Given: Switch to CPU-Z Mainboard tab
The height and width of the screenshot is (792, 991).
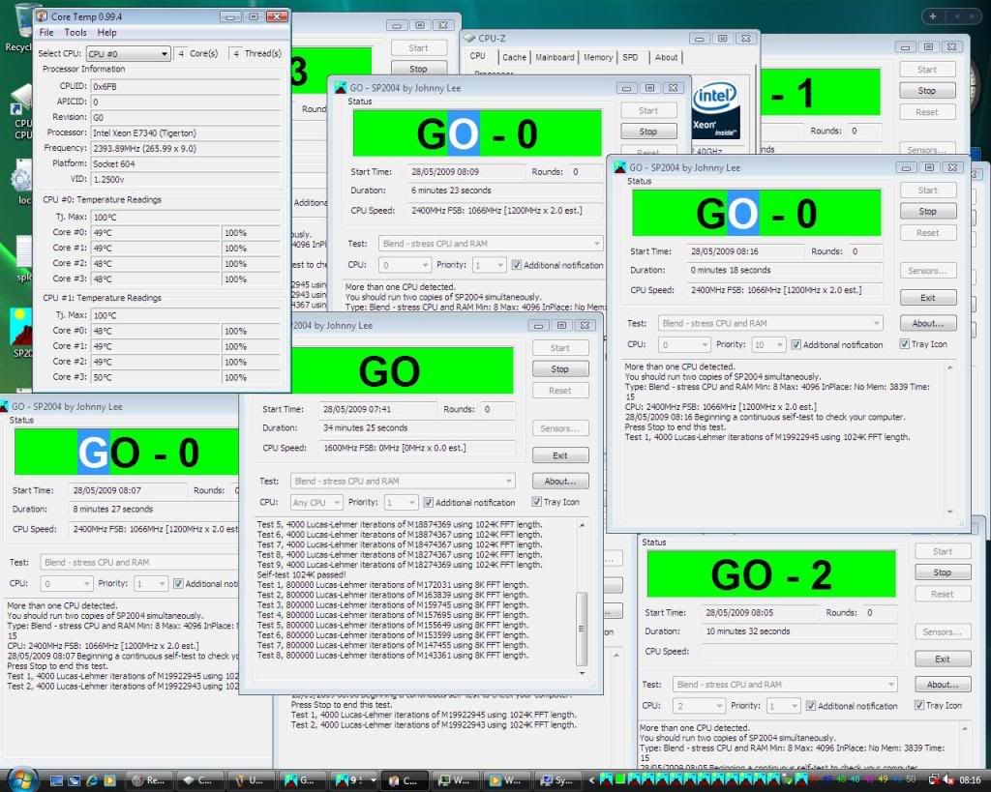Looking at the screenshot, I should point(555,57).
